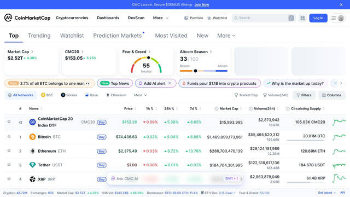Click Market Cap info icon in header
Viewport: 350px width, 197px height.
click(217, 108)
